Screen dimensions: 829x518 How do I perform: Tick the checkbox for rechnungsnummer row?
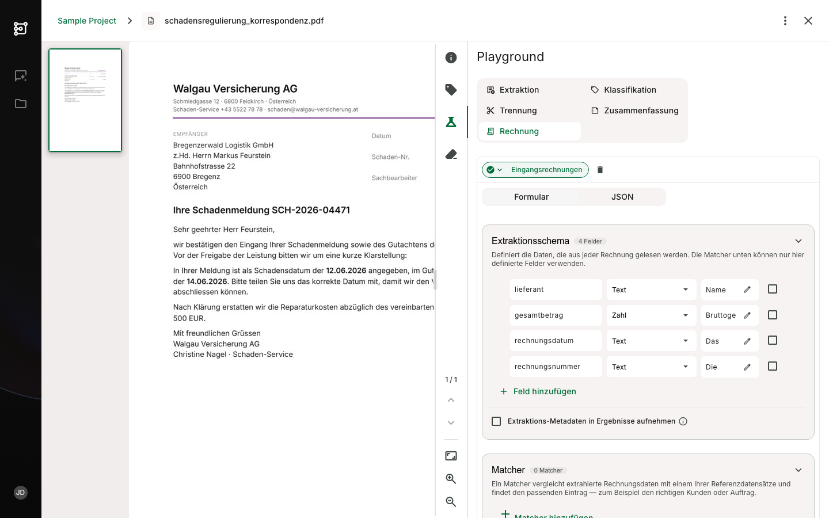[x=773, y=366]
